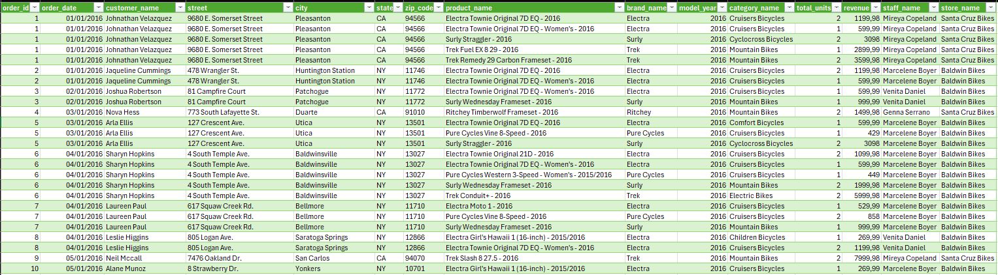Image resolution: width=998 pixels, height=275 pixels.
Task: Select the revenue cell '529,99'
Action: 861,206
